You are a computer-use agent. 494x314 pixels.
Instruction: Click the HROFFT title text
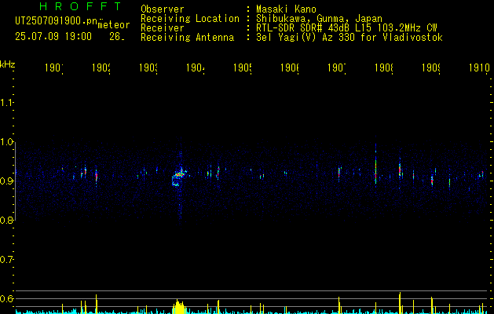(x=80, y=6)
